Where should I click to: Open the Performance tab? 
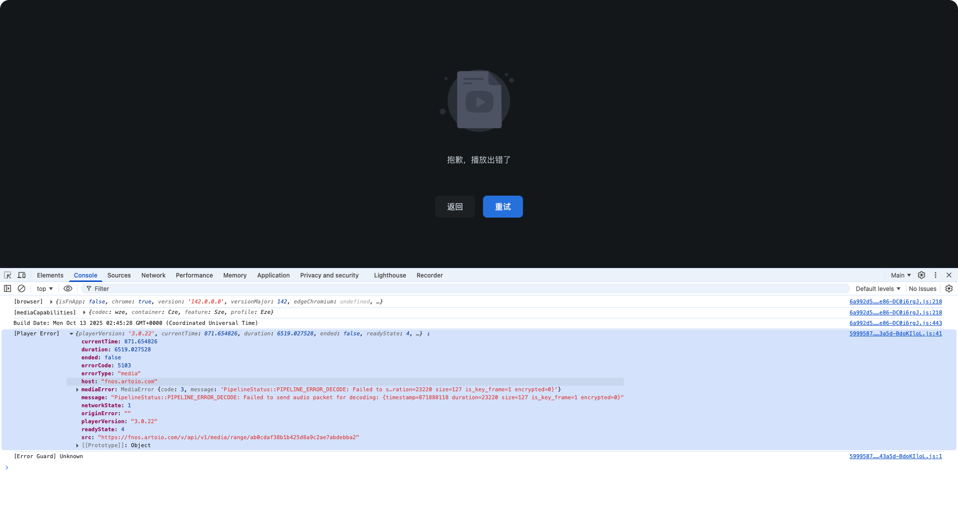194,275
